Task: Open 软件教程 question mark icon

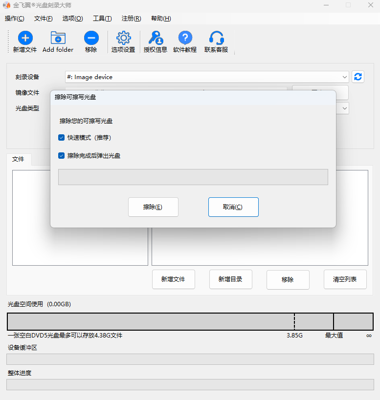Action: point(185,38)
